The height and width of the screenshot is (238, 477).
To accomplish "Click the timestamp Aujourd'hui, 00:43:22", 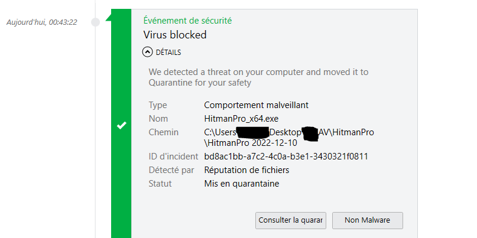I will 41,22.
